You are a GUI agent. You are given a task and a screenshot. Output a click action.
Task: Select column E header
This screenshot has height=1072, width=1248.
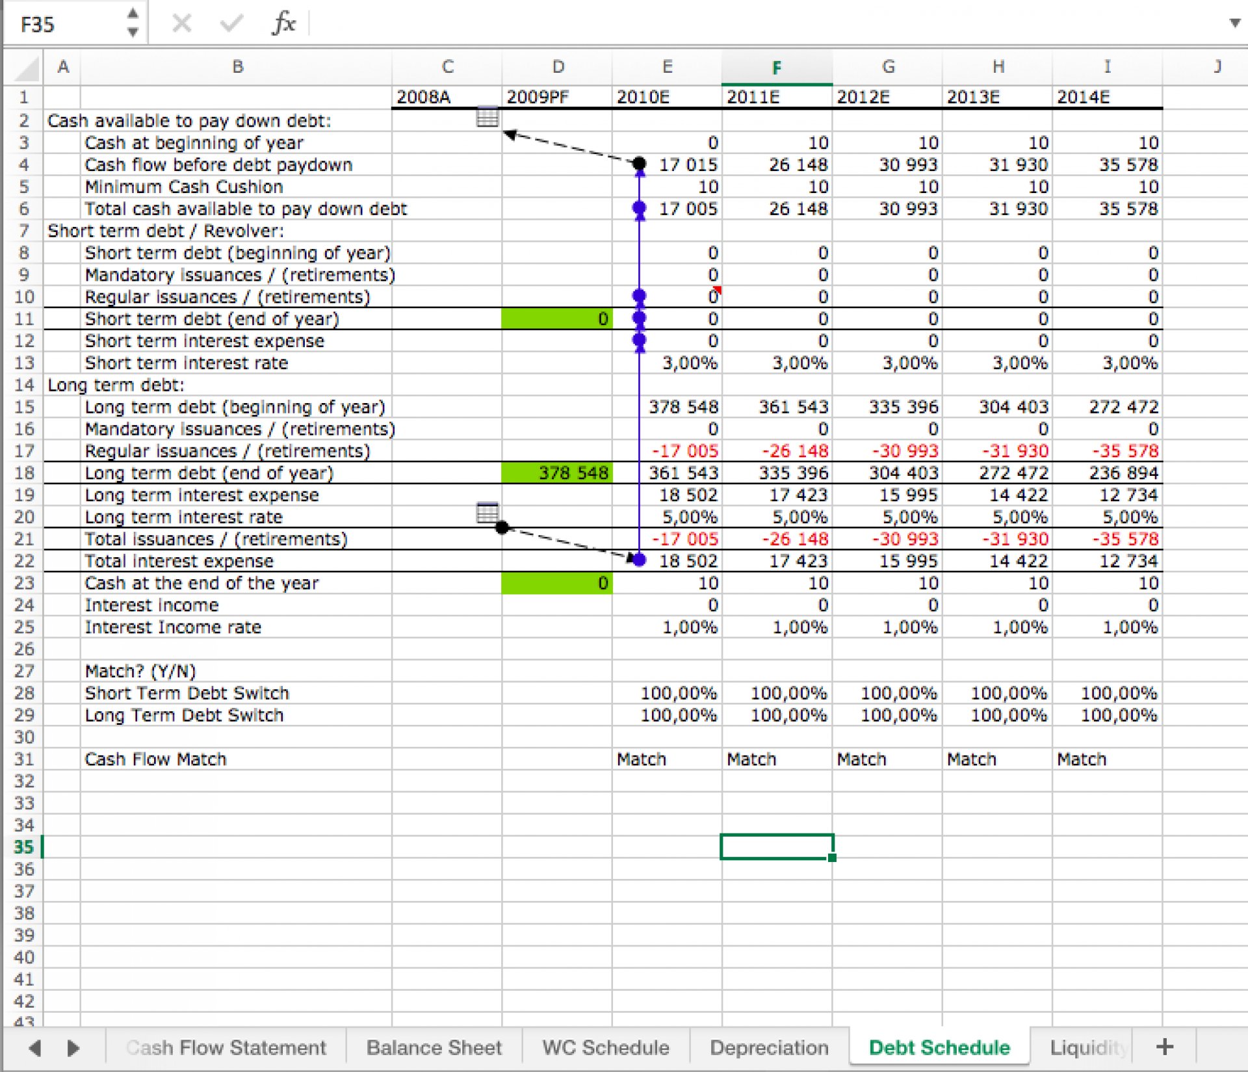667,67
